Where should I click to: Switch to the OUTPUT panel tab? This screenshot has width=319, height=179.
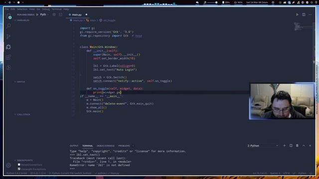point(74,146)
